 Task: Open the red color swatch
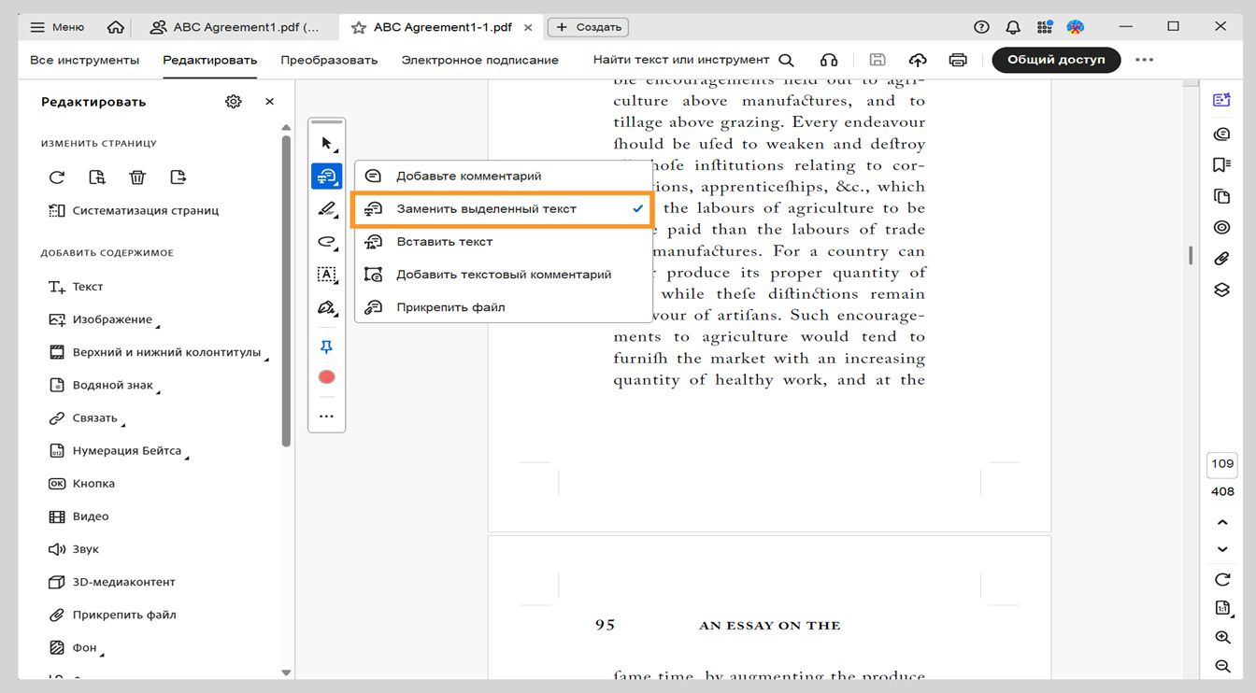pos(326,377)
